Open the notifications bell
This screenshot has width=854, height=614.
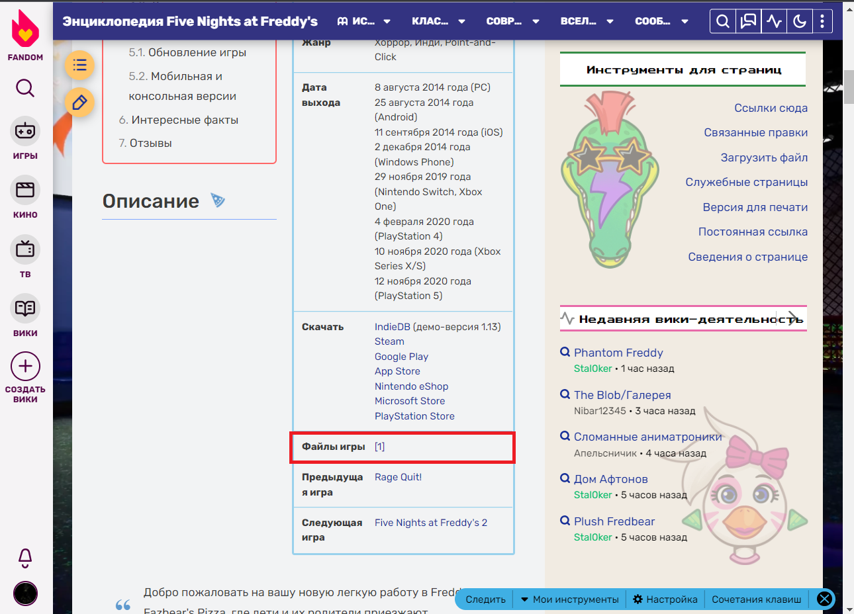[x=25, y=558]
